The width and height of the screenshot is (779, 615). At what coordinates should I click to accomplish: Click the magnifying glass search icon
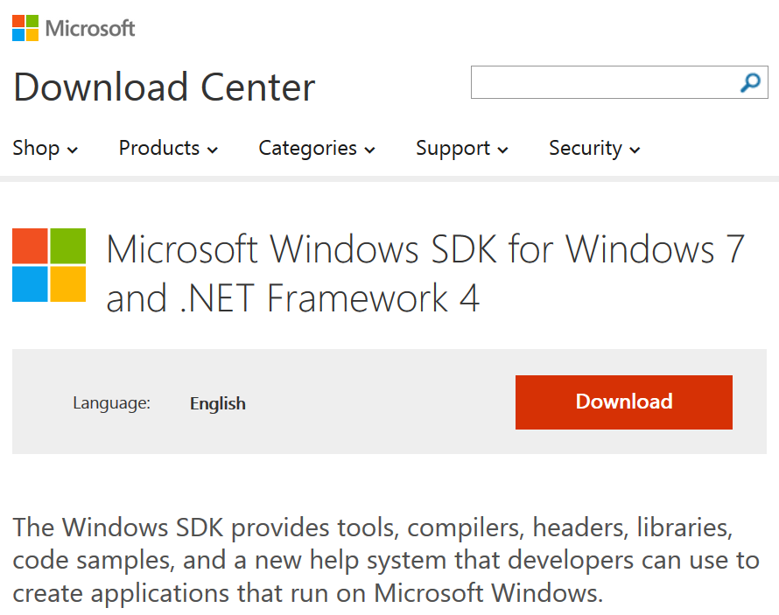tap(750, 82)
